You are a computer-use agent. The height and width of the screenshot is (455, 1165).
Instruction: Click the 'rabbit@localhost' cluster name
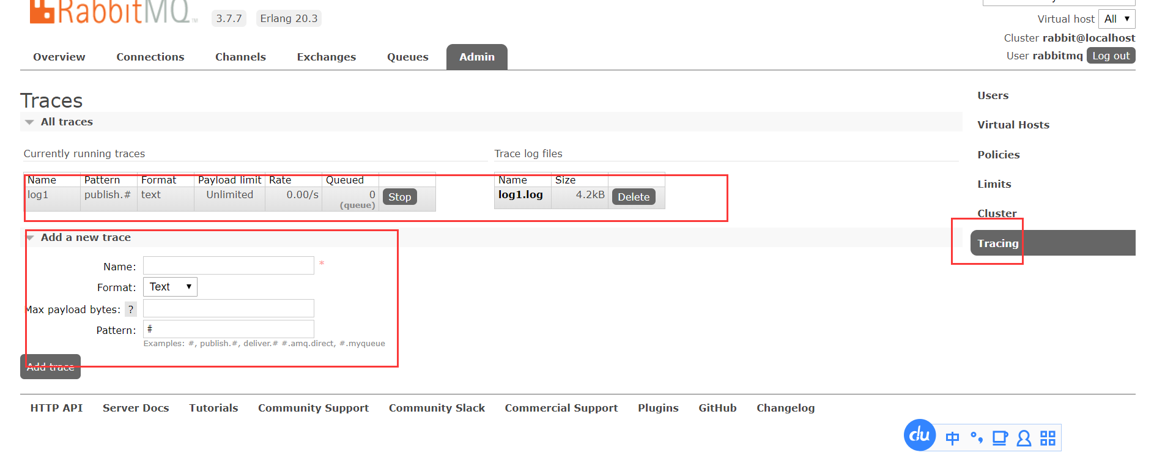click(x=1089, y=38)
